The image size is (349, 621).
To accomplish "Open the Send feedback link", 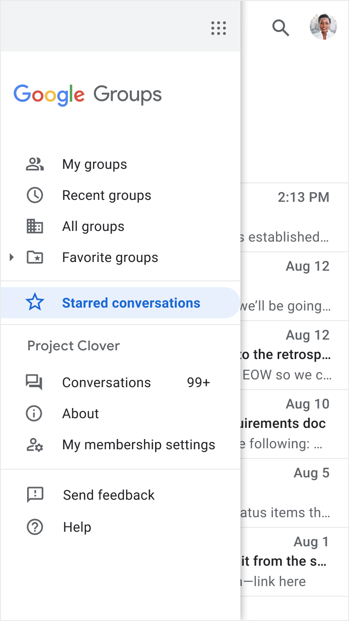I will click(109, 495).
